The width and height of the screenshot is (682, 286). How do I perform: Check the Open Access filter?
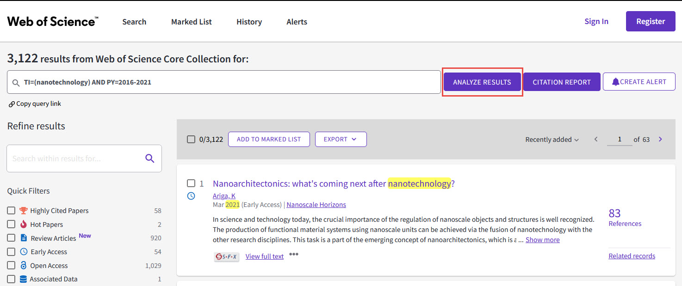[x=11, y=266]
